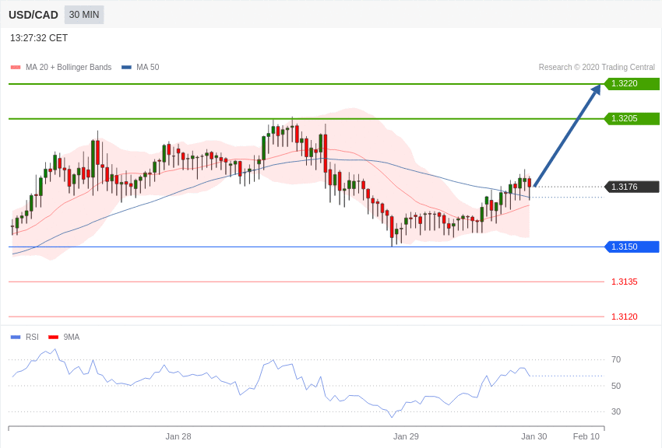Click the 13:27:32 CET timestamp
This screenshot has height=448, width=662.
click(39, 38)
